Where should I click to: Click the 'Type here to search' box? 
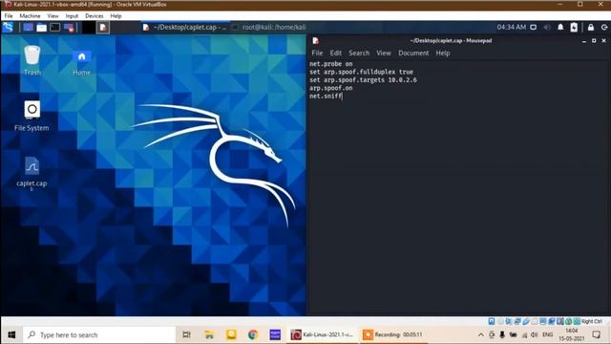click(x=99, y=334)
